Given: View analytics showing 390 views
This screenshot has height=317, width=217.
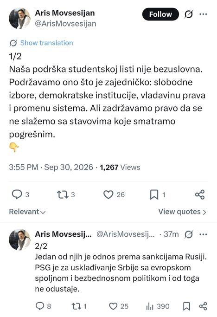Looking at the screenshot, I should [158, 306].
